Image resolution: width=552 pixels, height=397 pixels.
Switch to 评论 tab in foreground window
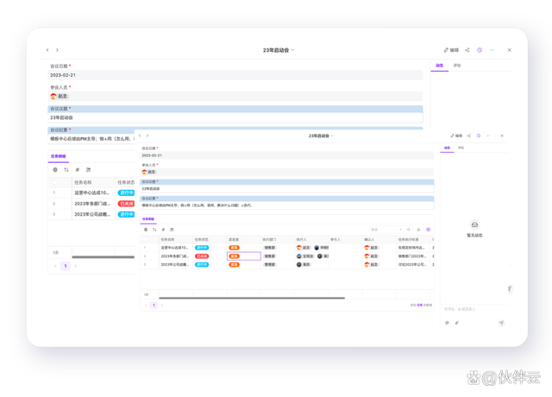click(x=461, y=148)
